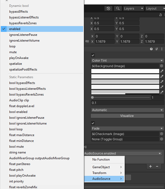The image size is (165, 189).
Task: Click the search magnifier icon
Action: 118,8
